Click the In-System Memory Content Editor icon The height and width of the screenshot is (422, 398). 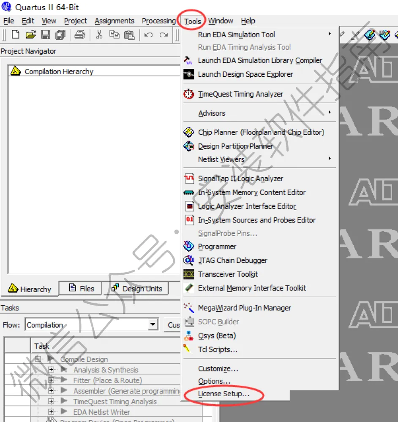point(188,193)
